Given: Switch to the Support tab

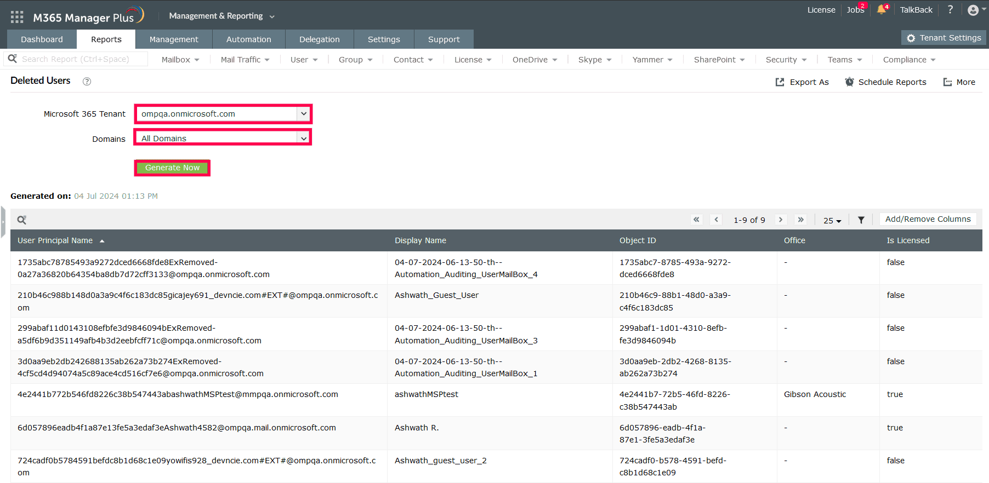Looking at the screenshot, I should (444, 39).
